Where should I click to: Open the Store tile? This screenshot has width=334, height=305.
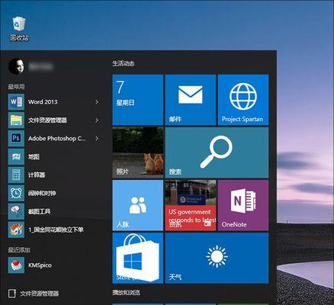(x=138, y=258)
